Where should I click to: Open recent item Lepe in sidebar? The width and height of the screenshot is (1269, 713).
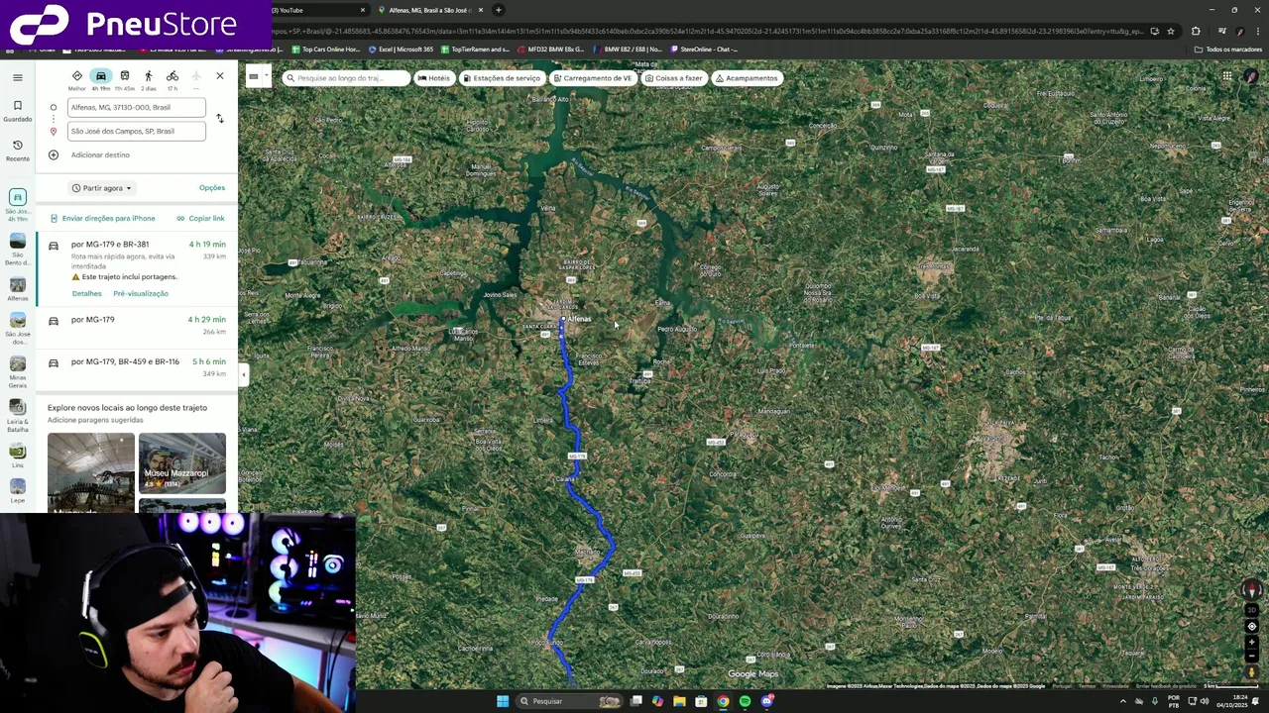[17, 491]
